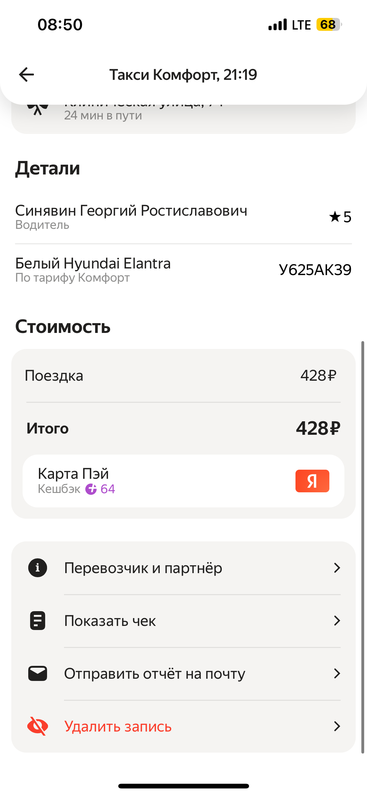Tap the back arrow in the header
Viewport: 367px width, 796px height.
point(26,75)
